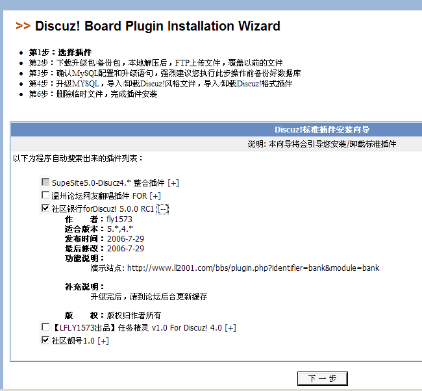Open the ll2001.com bank demo URL
This screenshot has height=391, width=422.
tap(253, 268)
